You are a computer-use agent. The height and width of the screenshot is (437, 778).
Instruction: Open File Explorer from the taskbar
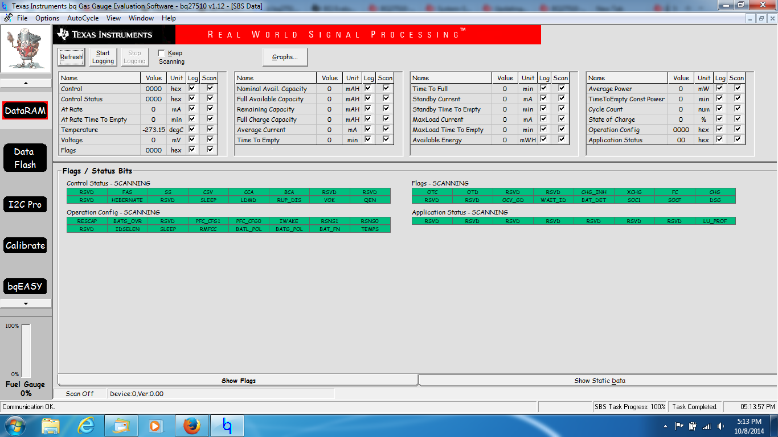pyautogui.click(x=51, y=426)
